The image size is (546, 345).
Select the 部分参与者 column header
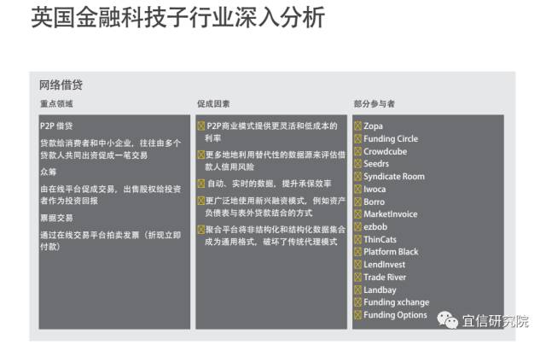(x=374, y=104)
